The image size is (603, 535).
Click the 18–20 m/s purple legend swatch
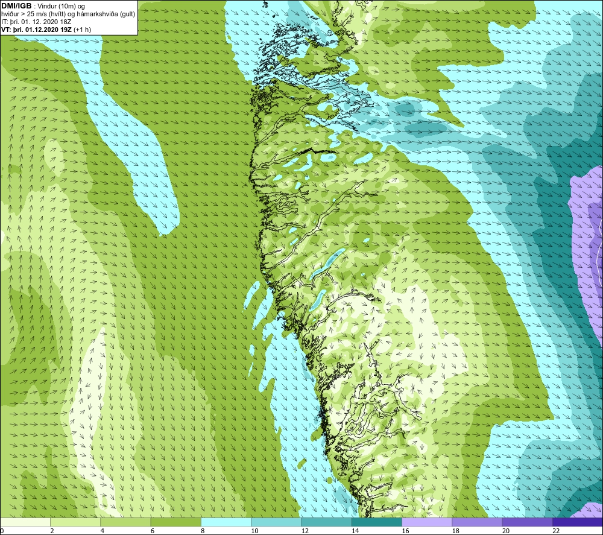477,522
